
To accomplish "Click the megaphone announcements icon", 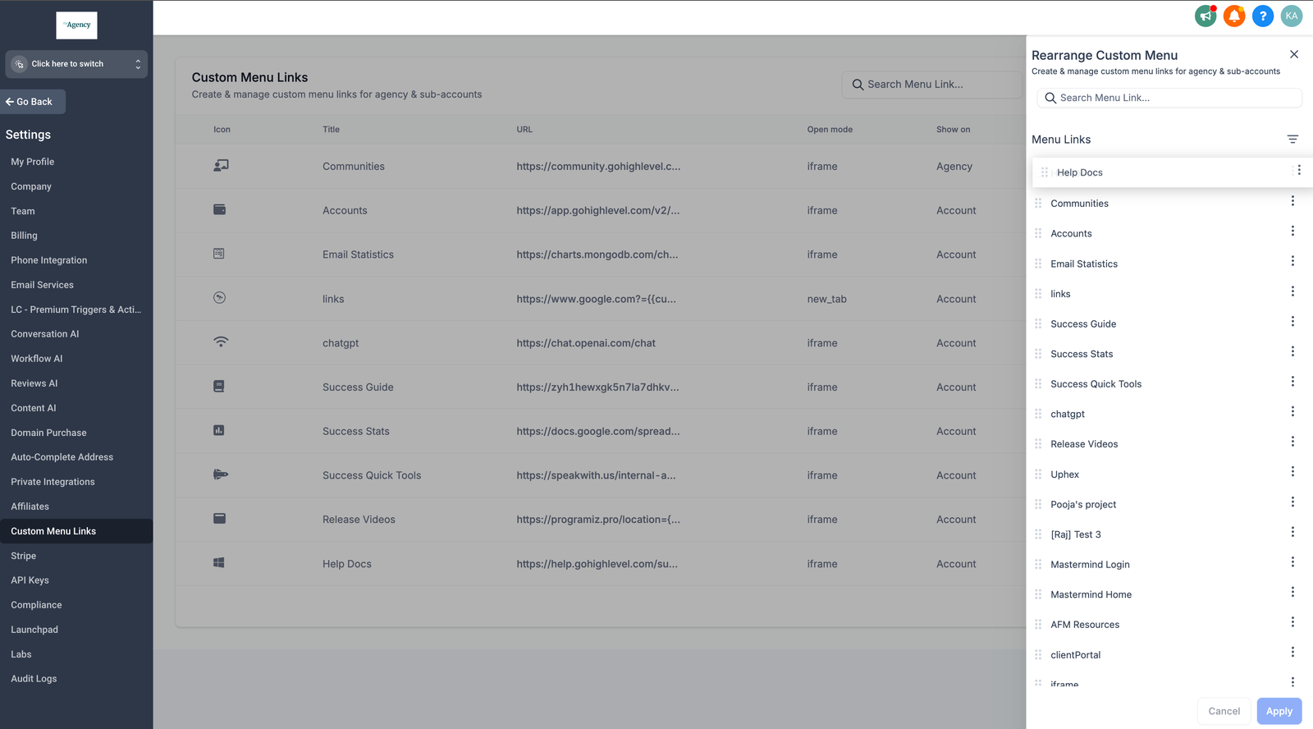I will click(1205, 16).
